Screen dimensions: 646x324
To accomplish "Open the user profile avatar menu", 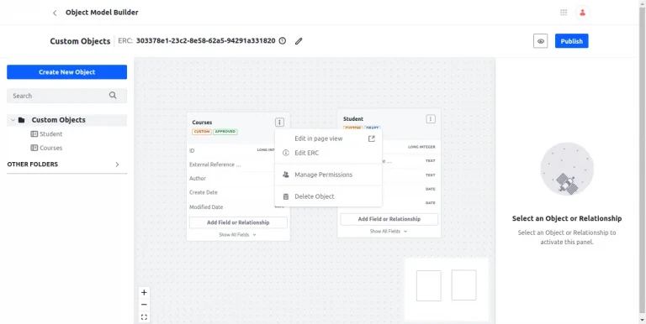I will [x=583, y=13].
